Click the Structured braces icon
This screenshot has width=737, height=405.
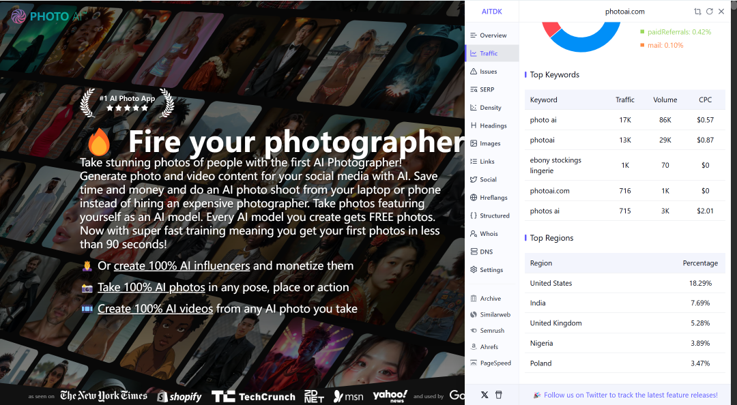[474, 215]
